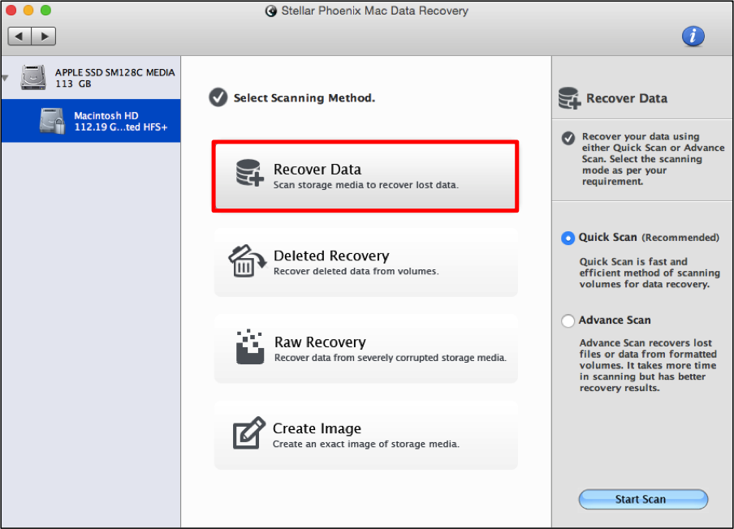The height and width of the screenshot is (529, 734).
Task: Click the Recover Data database-plus icon
Action: 248,173
